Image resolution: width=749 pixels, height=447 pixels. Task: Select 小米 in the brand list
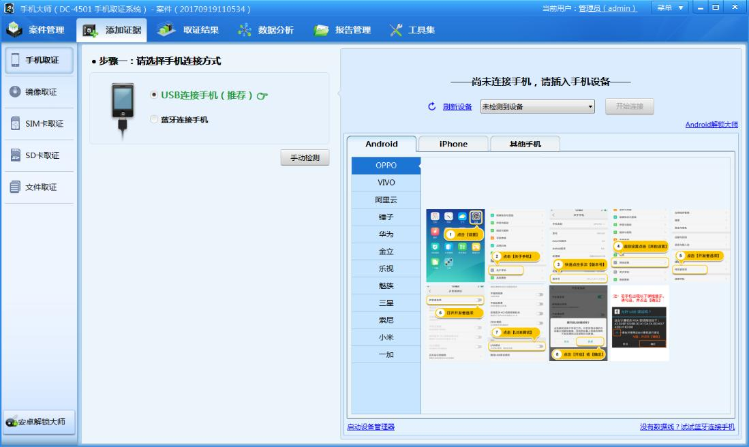click(386, 337)
